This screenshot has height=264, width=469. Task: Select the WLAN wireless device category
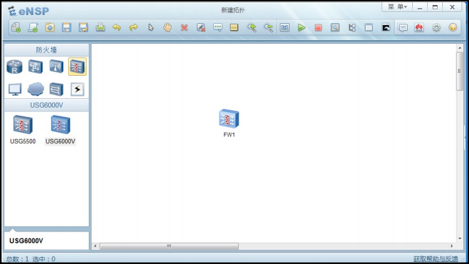click(x=56, y=66)
